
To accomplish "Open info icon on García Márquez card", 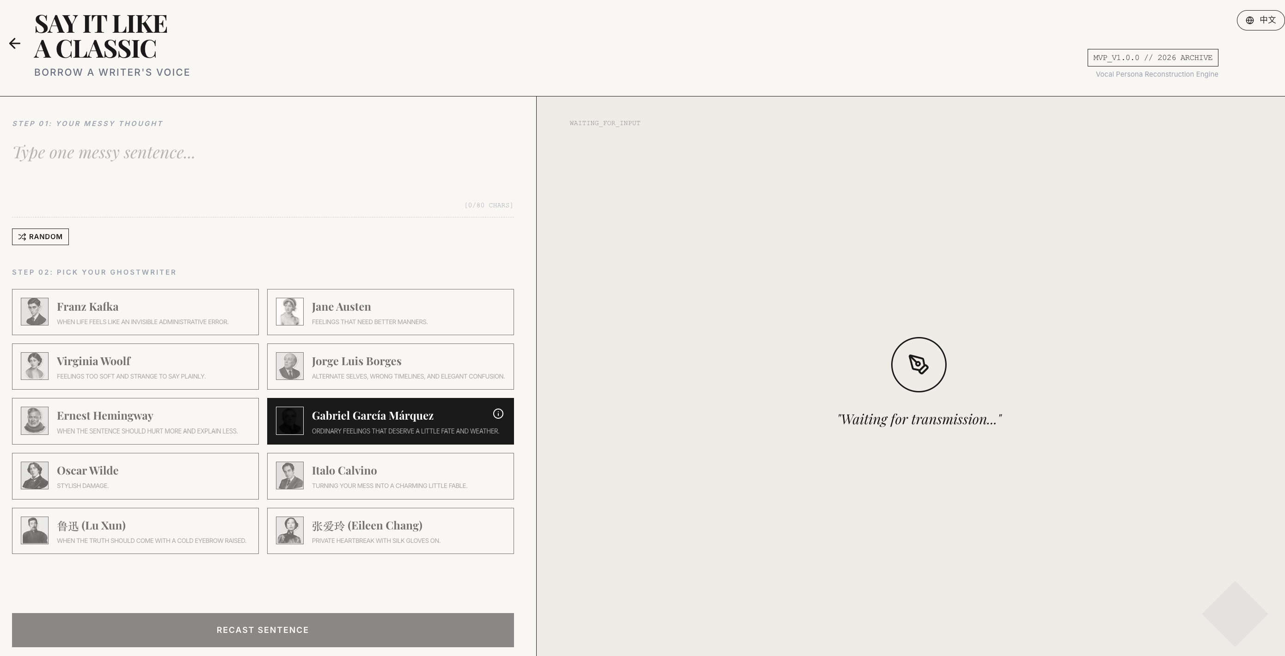I will point(498,414).
